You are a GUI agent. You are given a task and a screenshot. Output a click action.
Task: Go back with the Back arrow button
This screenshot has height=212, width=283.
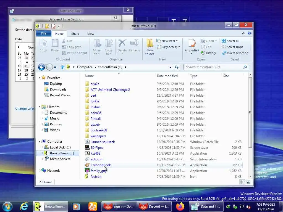(x=41, y=67)
